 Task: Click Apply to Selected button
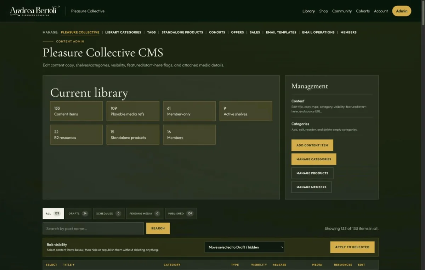352,247
